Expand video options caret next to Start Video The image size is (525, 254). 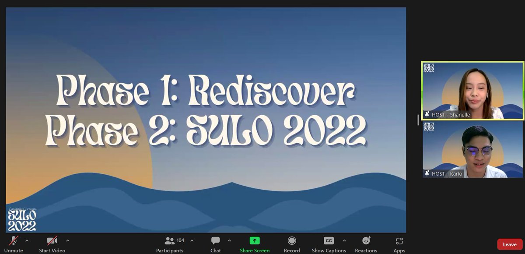(67, 240)
